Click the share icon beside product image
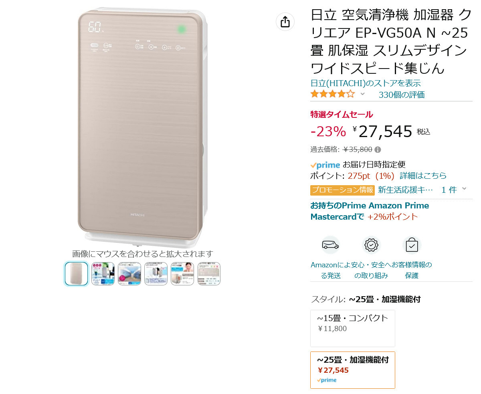Screen dimensions: 481x394 285,22
